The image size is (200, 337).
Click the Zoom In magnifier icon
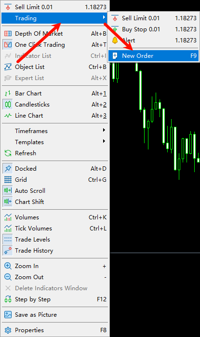tap(8, 266)
